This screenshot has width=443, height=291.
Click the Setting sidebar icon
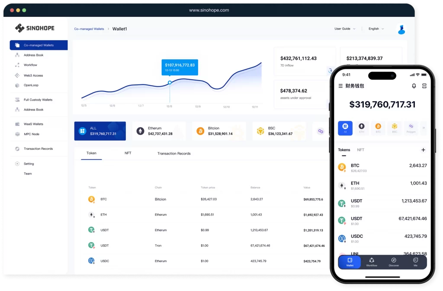click(x=17, y=164)
